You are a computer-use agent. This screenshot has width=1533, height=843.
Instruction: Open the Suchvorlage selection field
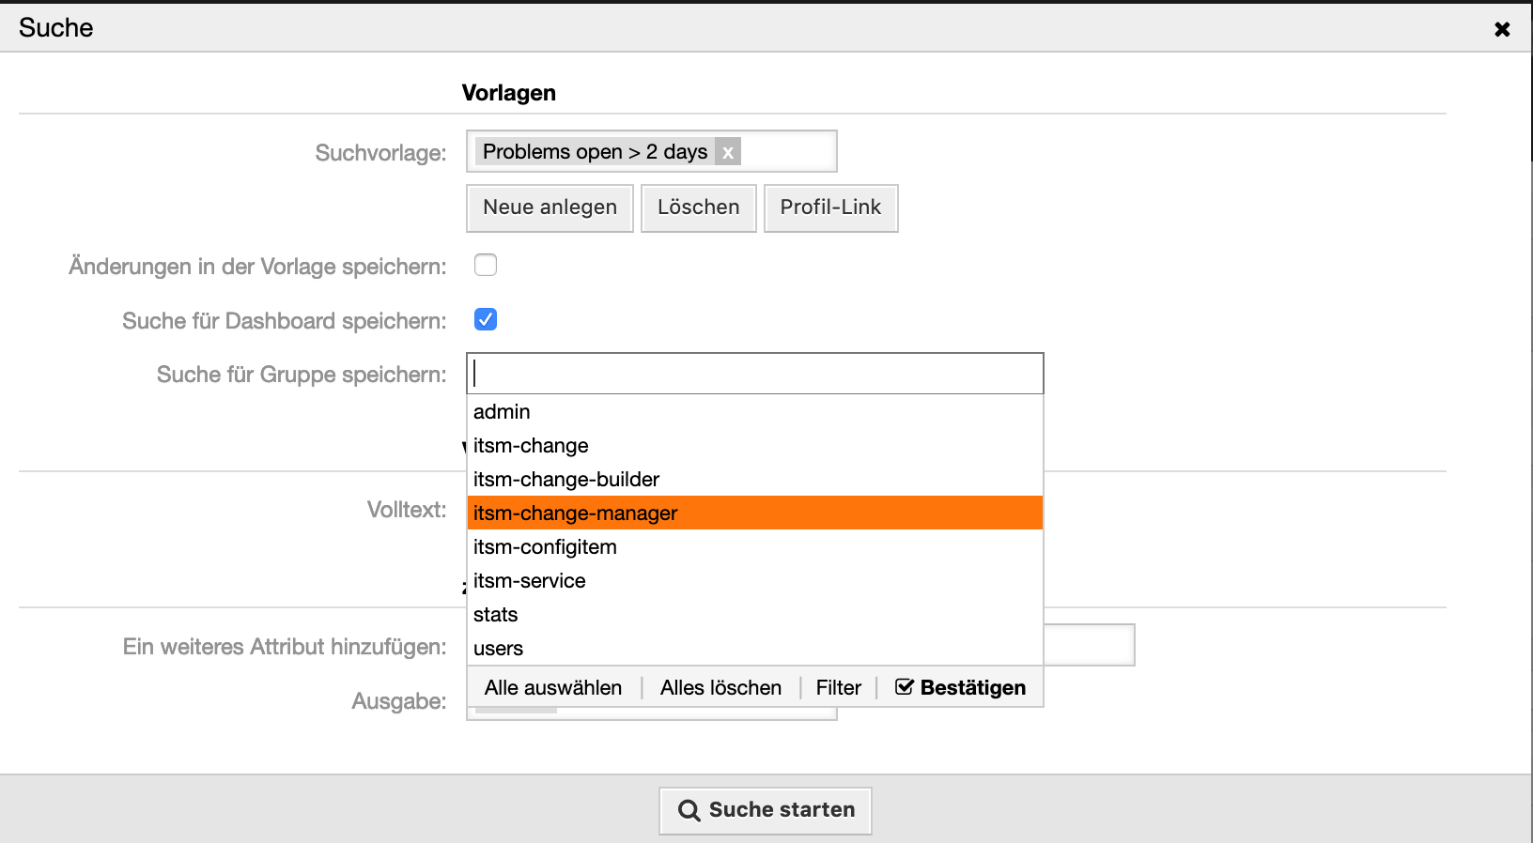(787, 152)
